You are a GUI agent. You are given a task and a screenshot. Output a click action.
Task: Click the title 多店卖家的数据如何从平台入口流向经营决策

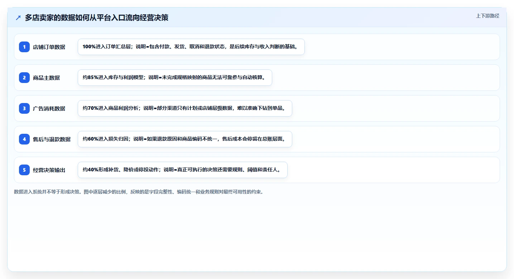pyautogui.click(x=97, y=18)
